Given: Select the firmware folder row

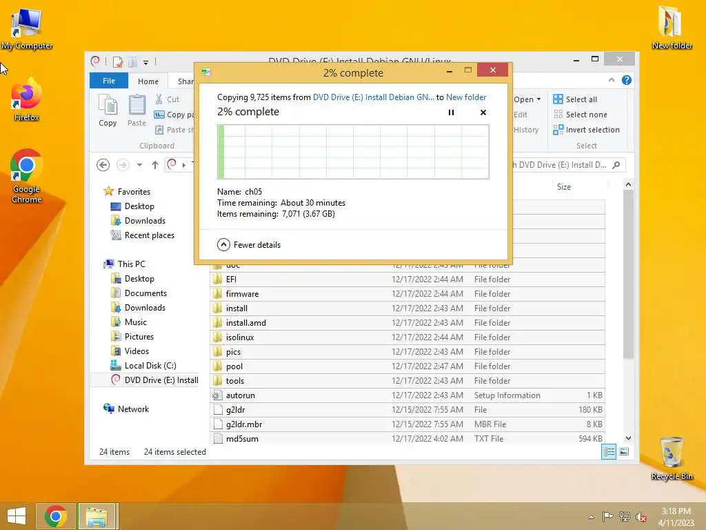Looking at the screenshot, I should [x=407, y=294].
